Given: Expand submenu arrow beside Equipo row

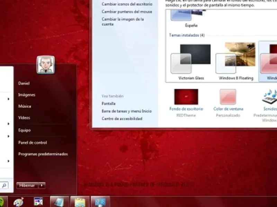Looking at the screenshot, I should tap(8, 136).
